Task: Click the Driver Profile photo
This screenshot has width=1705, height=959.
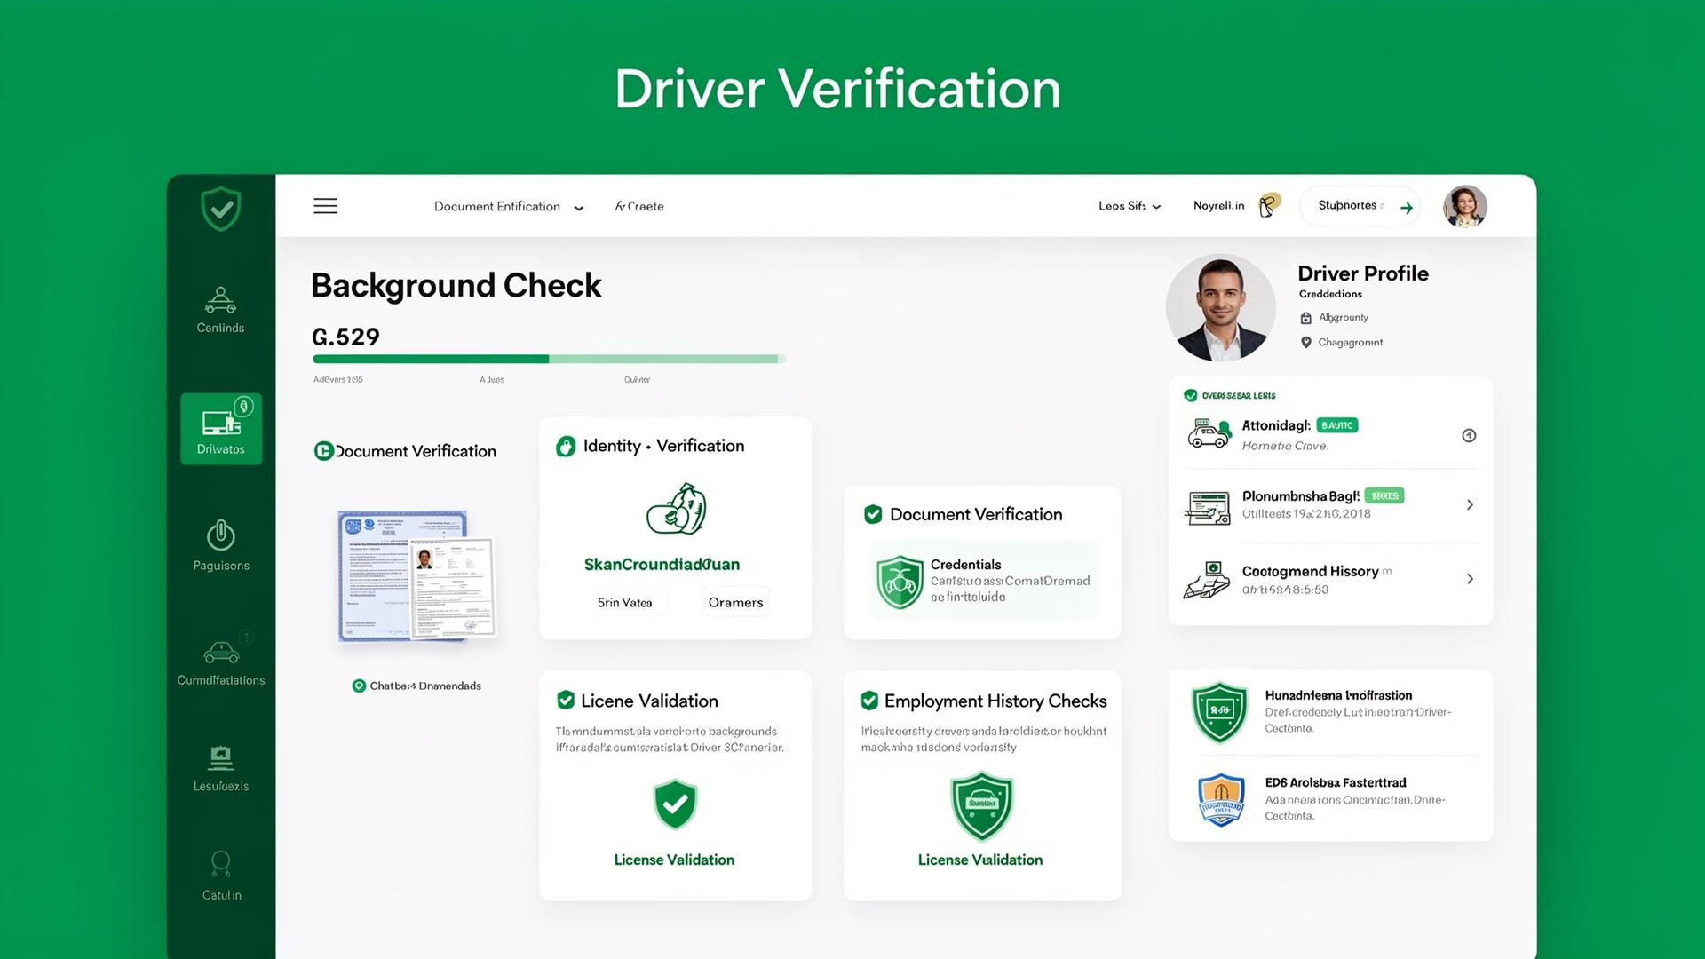Action: point(1221,308)
